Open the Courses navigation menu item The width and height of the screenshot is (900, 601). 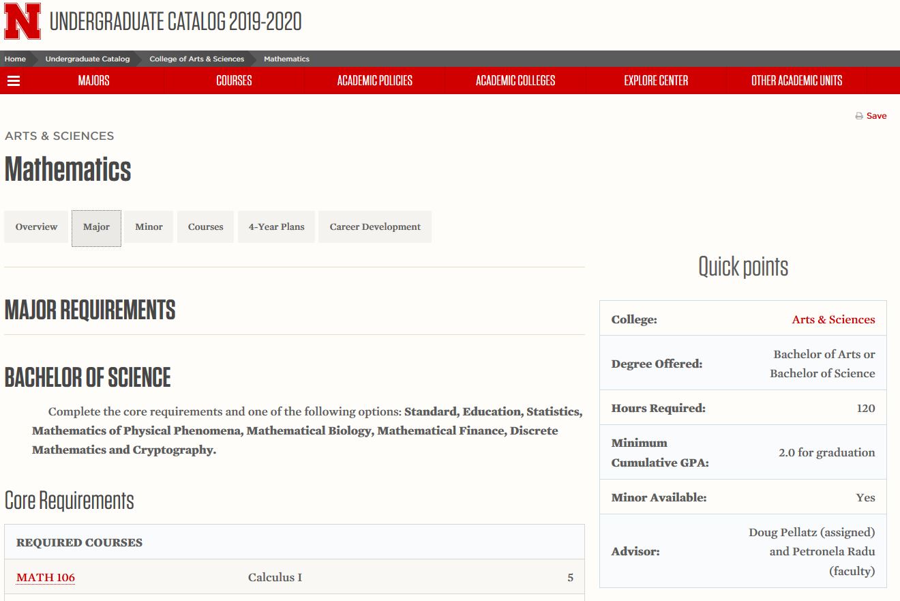tap(234, 80)
